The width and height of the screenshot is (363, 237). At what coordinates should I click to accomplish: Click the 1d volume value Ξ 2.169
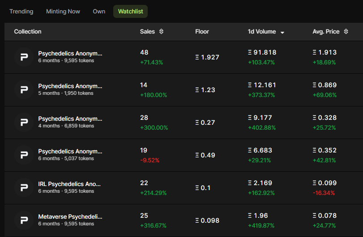click(260, 182)
